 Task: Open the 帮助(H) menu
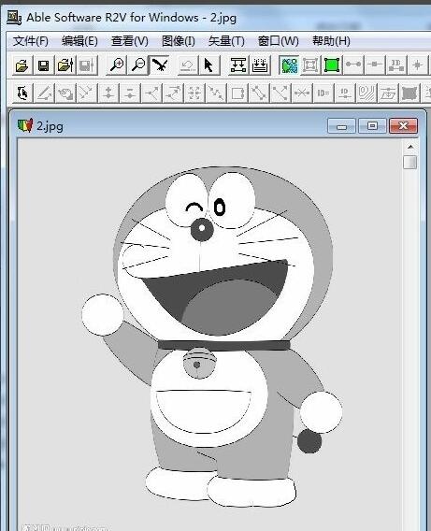(x=331, y=41)
